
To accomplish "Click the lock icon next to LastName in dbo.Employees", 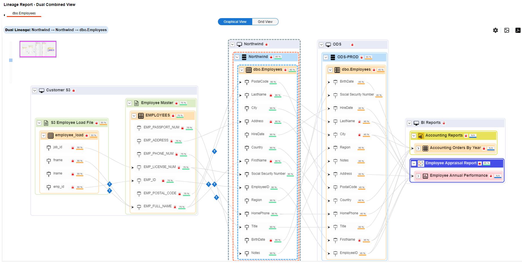I will click(x=270, y=95).
